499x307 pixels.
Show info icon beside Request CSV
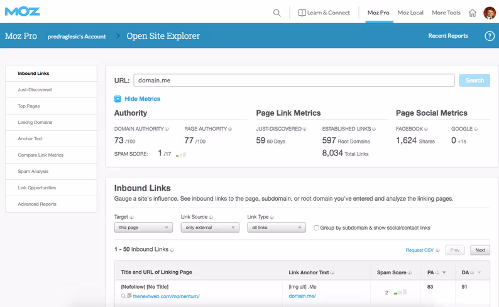pos(437,250)
